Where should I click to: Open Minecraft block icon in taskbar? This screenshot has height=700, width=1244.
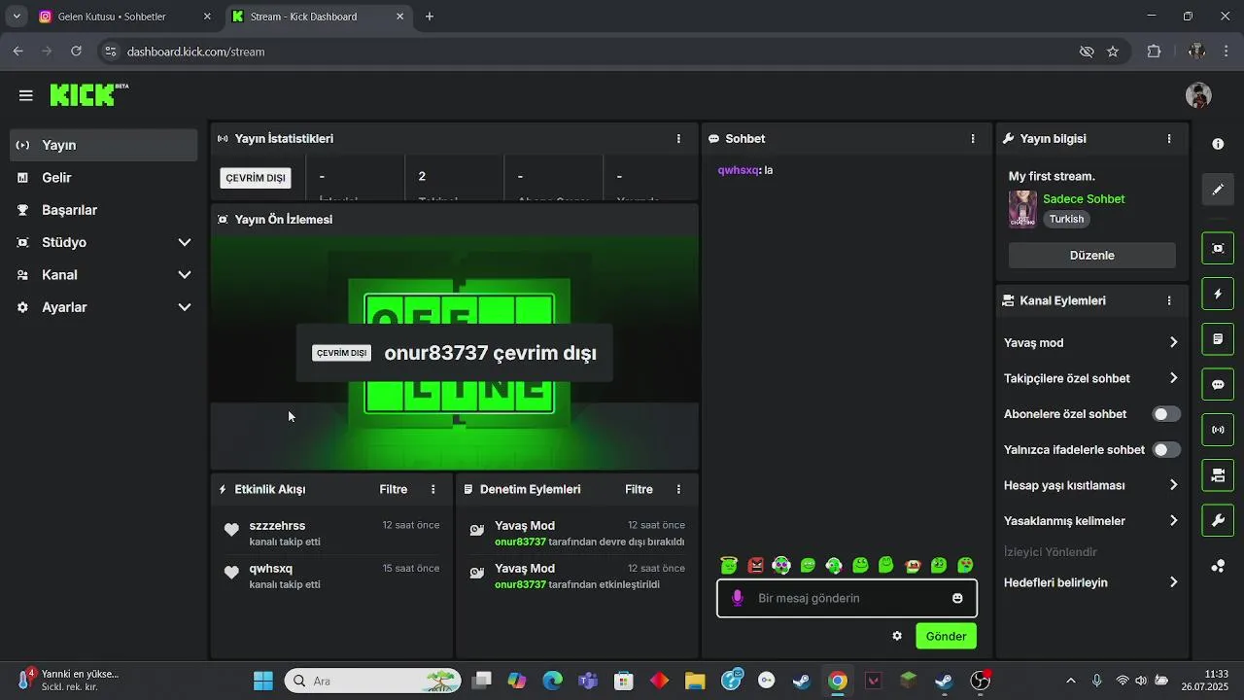[x=908, y=681]
